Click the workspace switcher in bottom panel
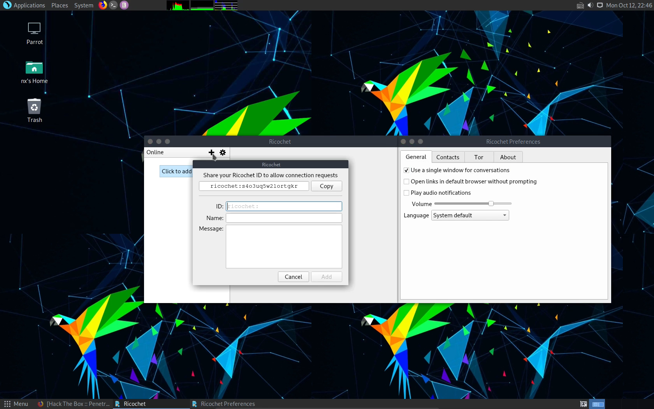This screenshot has height=409, width=654. point(598,404)
